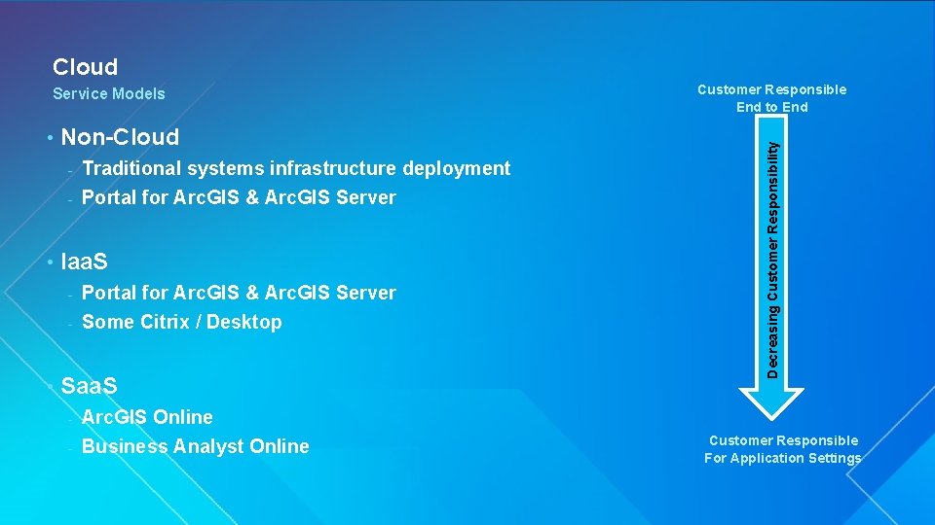
Task: Click the 'SaaS' bullet heading
Action: [89, 386]
